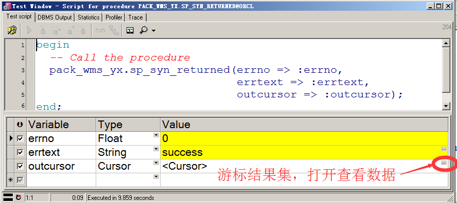Click the magnifying glass search icon

144,30
